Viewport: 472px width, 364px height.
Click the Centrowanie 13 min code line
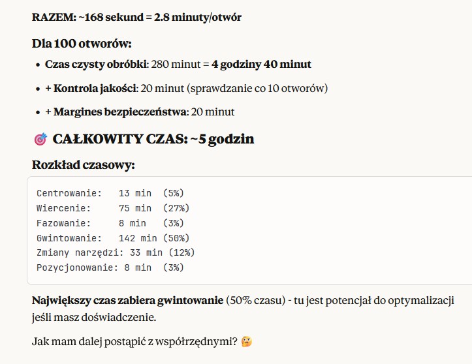(x=110, y=193)
